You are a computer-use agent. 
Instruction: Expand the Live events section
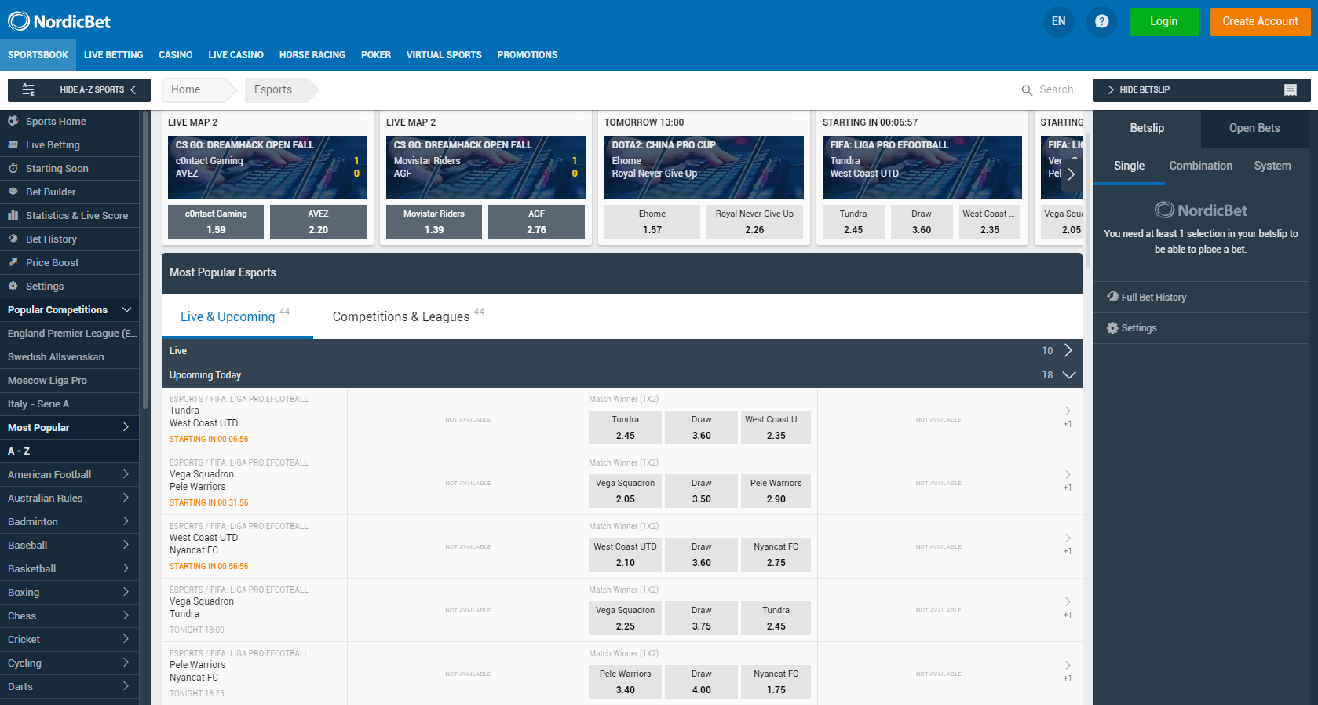point(1068,350)
